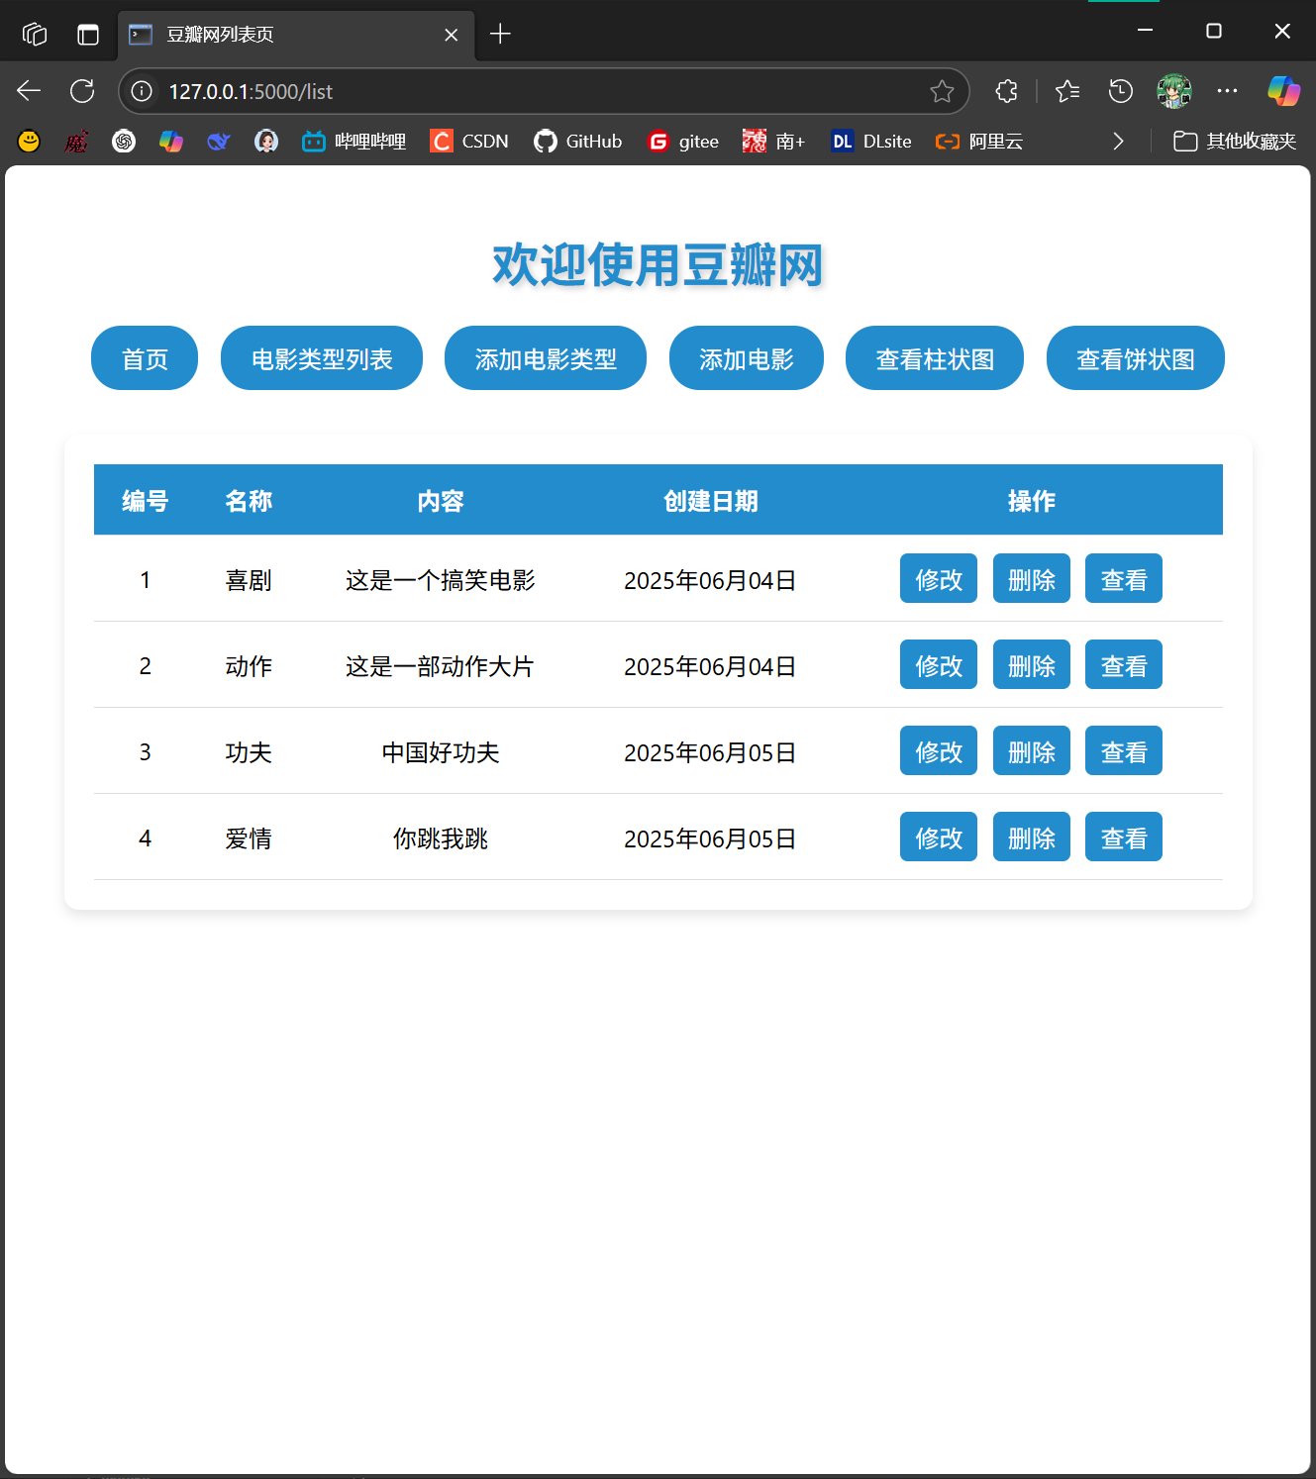View site information icon in address bar

143,91
